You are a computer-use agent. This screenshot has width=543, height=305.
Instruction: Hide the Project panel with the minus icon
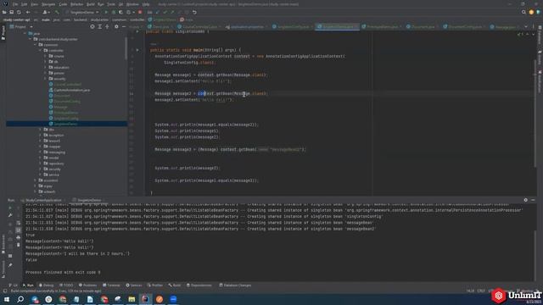(124, 26)
